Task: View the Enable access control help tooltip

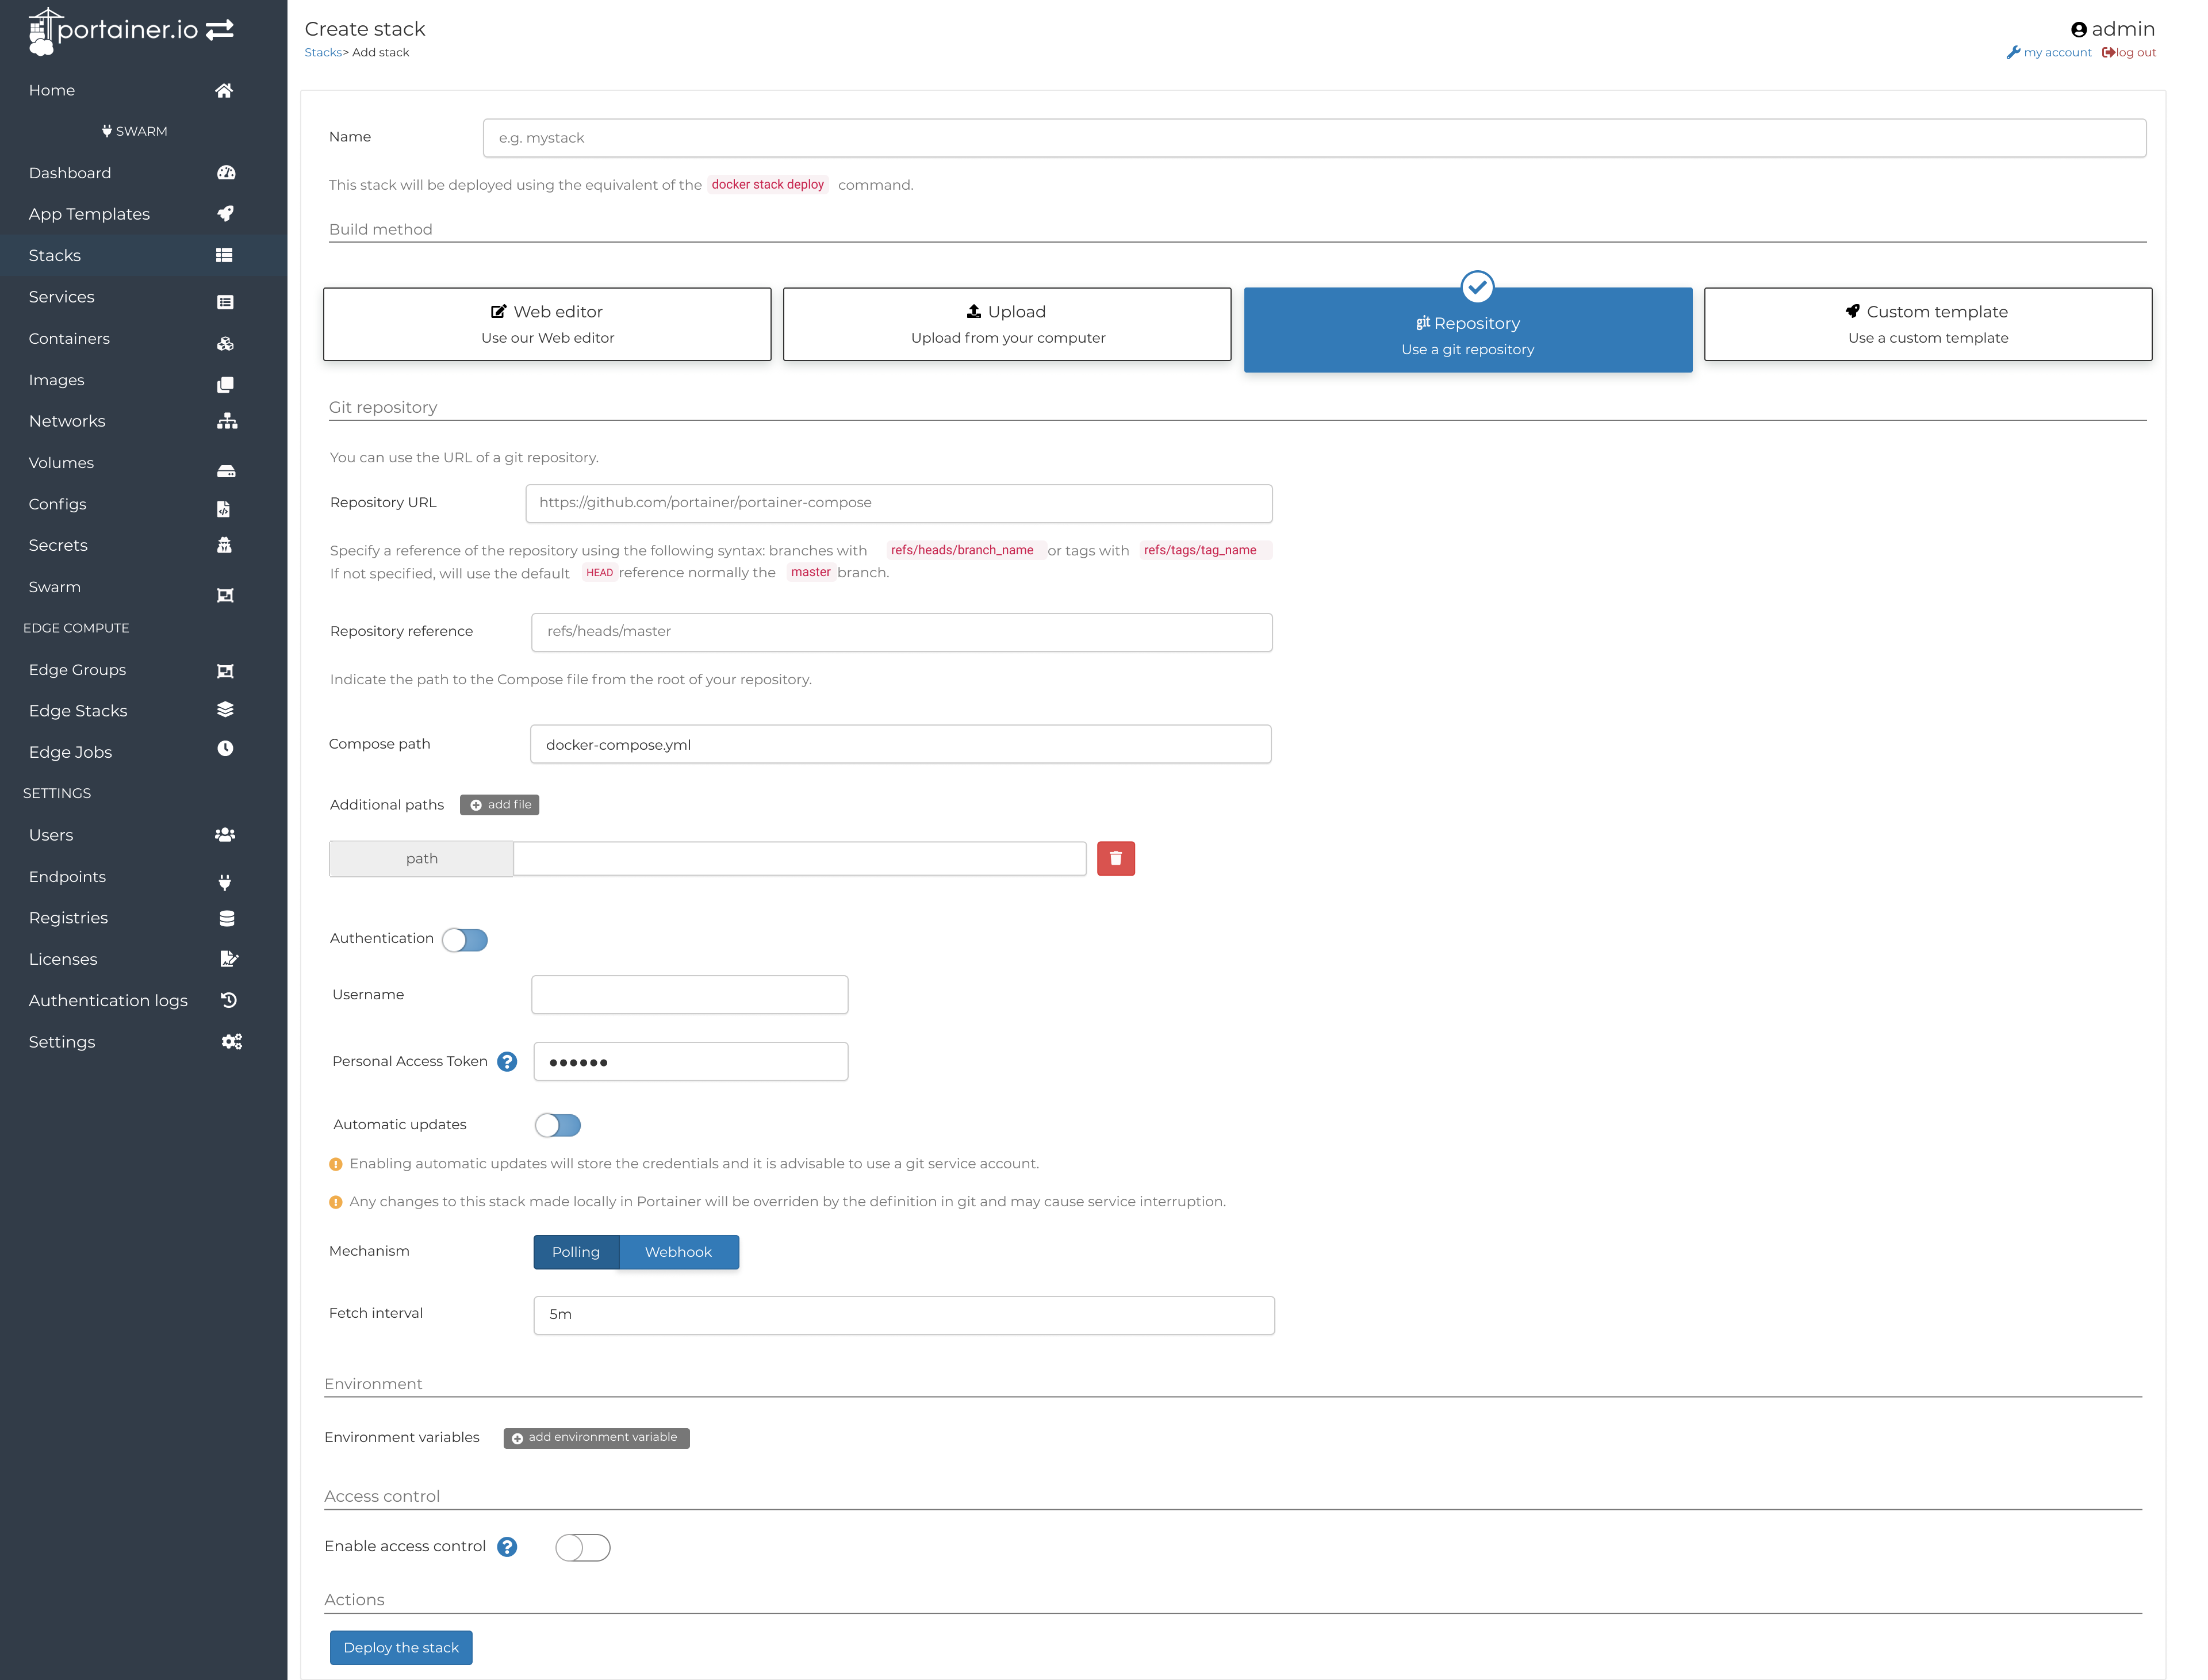Action: pos(507,1547)
